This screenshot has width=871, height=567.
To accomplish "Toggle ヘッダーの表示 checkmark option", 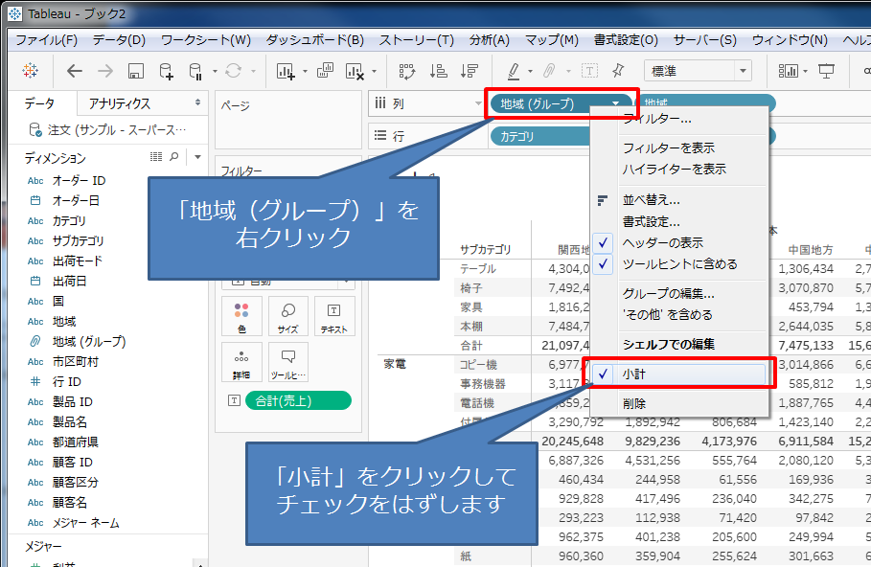I will (x=662, y=242).
